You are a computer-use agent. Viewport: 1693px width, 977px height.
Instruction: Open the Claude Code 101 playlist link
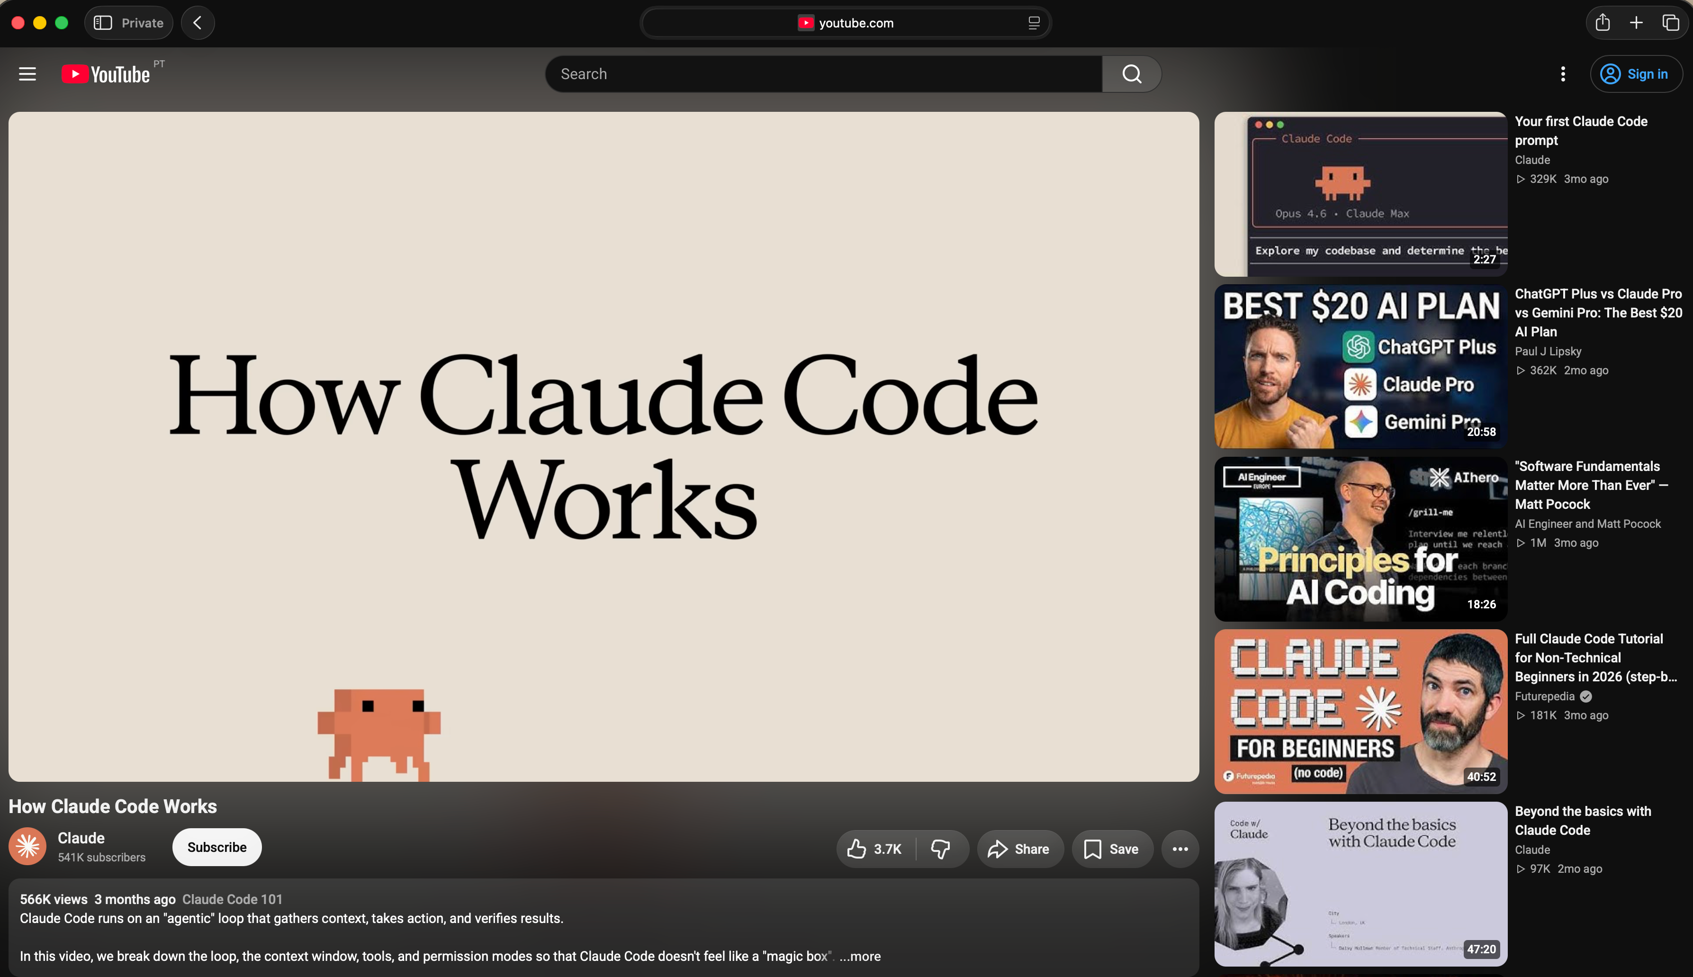(233, 899)
